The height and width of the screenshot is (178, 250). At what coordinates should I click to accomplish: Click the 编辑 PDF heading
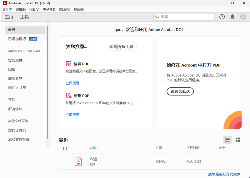[x=81, y=64]
